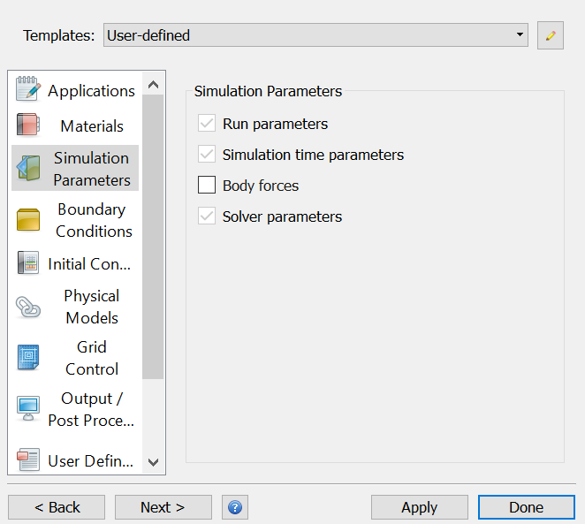Click the Boundary Conditions yellow box icon
This screenshot has height=524, width=585.
point(28,220)
